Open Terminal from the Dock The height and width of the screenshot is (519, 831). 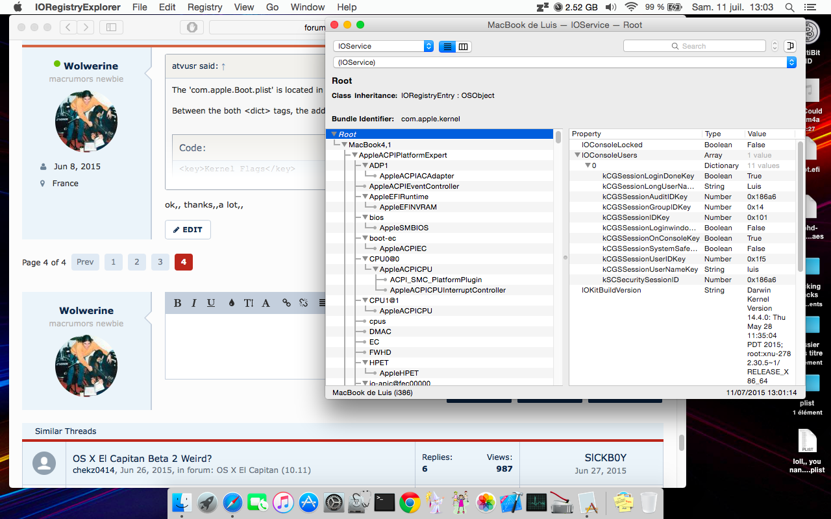point(384,503)
